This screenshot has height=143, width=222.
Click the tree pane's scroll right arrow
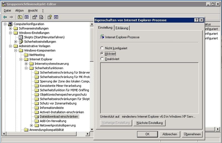pos(88,134)
